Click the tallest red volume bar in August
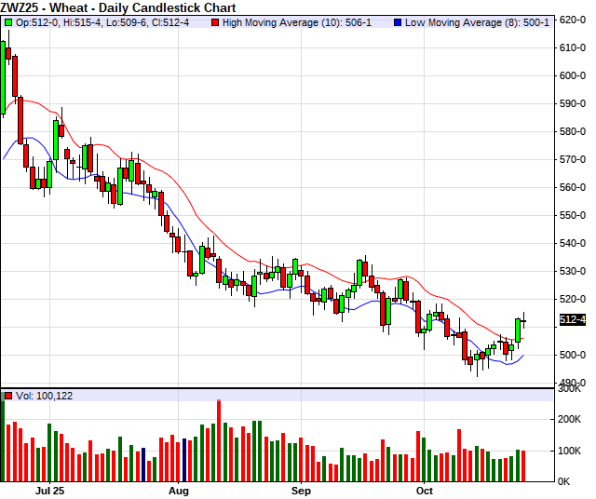The width and height of the screenshot is (596, 499). 219,439
